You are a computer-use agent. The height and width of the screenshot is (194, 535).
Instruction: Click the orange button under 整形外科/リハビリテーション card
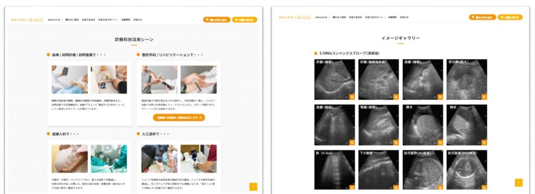click(x=179, y=117)
